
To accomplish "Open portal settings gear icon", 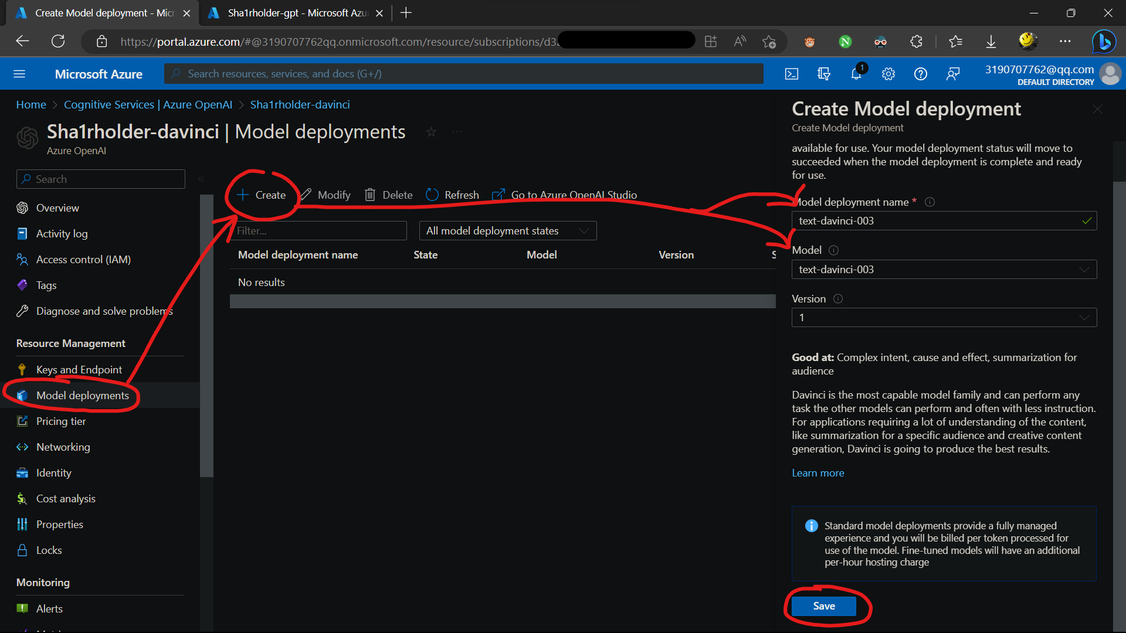I will (x=888, y=74).
